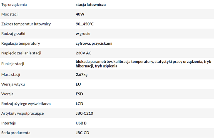Select the 'Rodzaj grzałki' label
This screenshot has width=214, height=138.
coord(13,34)
